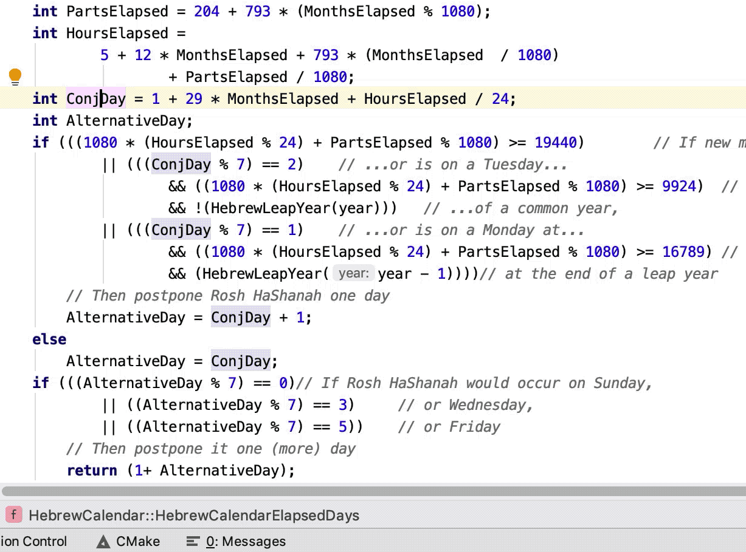The image size is (746, 552).
Task: Toggle the Version Control tool window
Action: tap(33, 541)
